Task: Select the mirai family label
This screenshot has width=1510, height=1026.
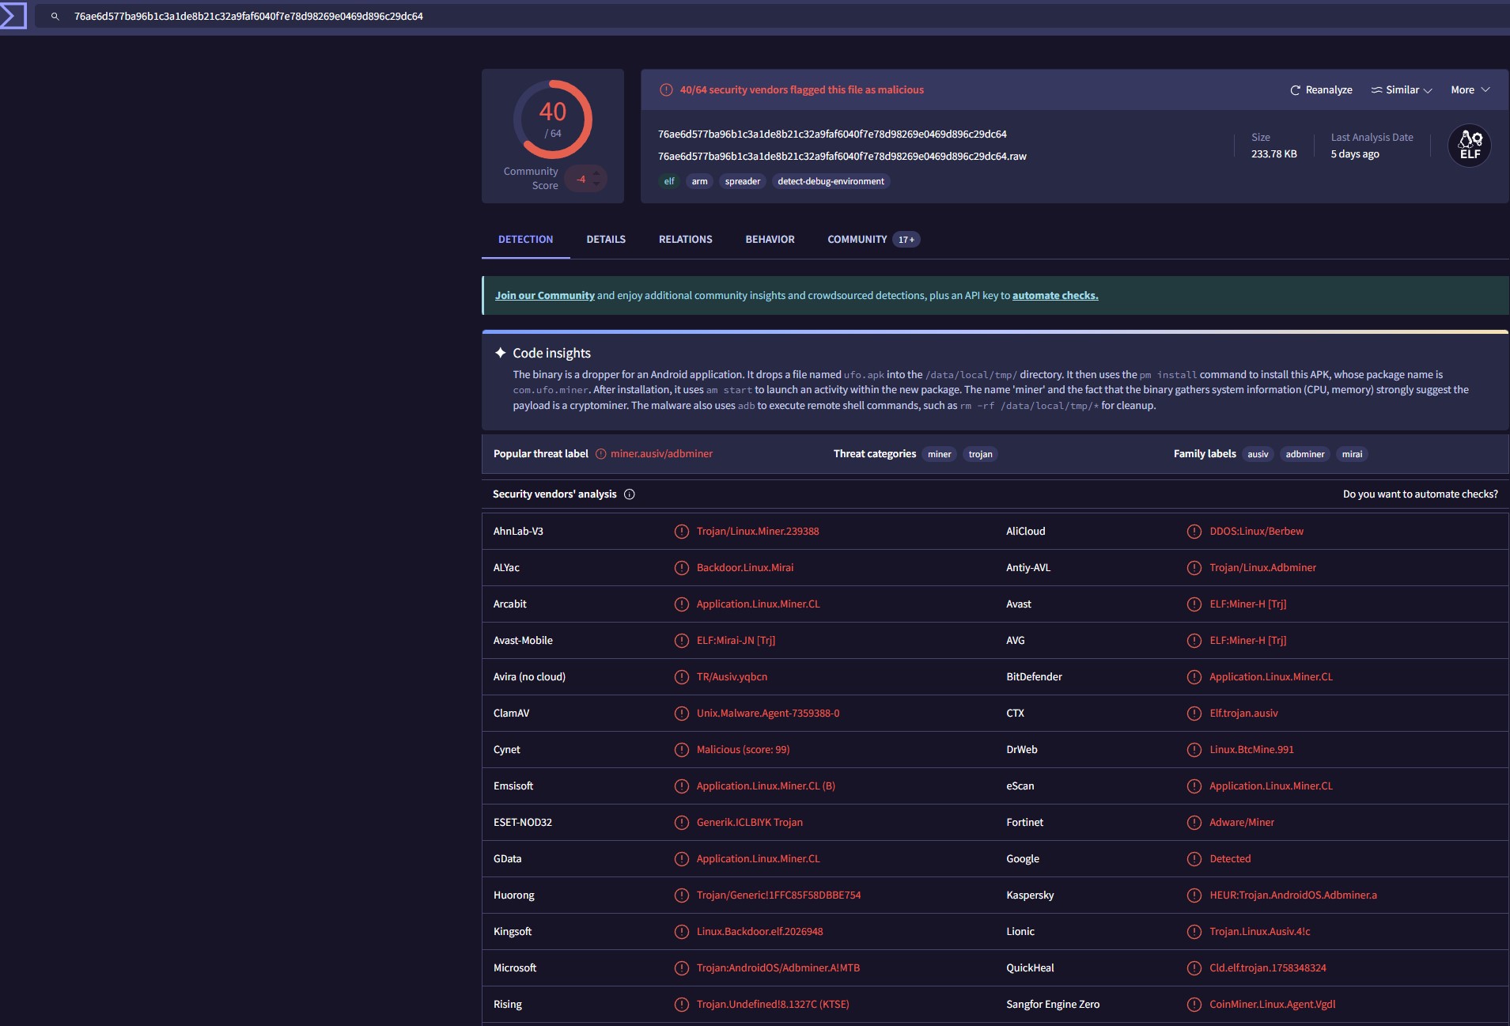Action: click(1352, 454)
